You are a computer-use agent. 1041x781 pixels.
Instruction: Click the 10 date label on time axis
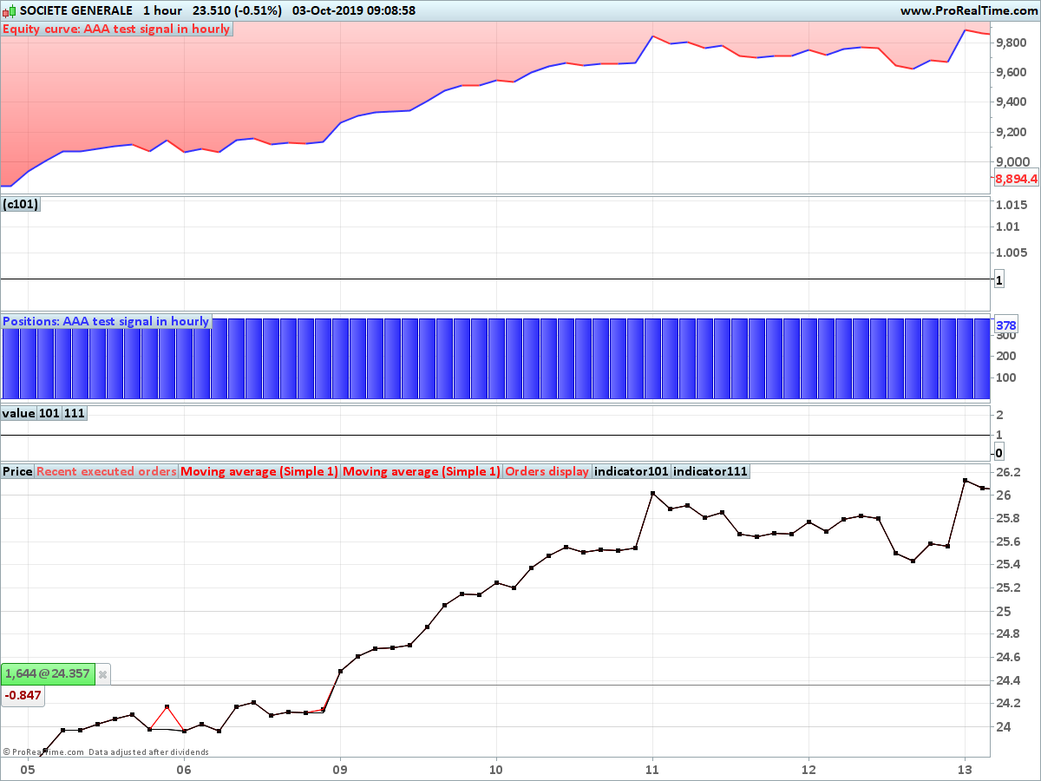[x=496, y=769]
